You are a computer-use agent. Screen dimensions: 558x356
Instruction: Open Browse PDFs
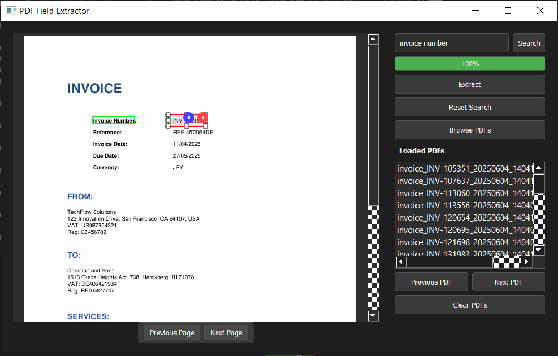point(469,130)
